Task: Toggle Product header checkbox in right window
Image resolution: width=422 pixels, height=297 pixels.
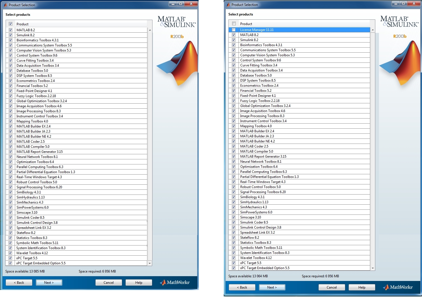Action: (234, 24)
